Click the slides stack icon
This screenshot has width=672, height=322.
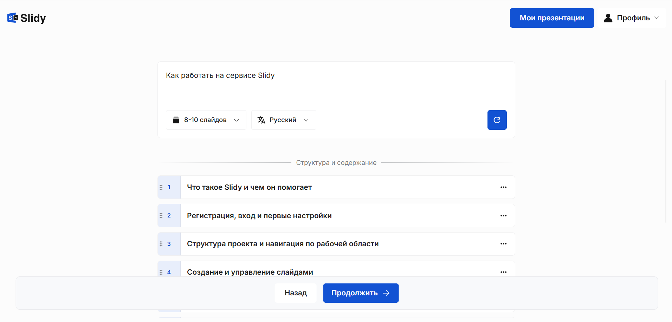pos(176,120)
